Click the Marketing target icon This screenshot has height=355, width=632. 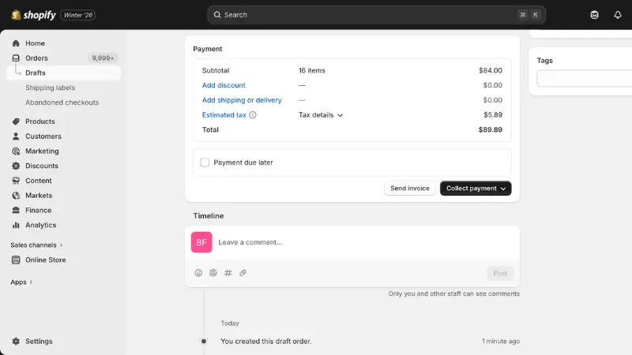tap(16, 151)
